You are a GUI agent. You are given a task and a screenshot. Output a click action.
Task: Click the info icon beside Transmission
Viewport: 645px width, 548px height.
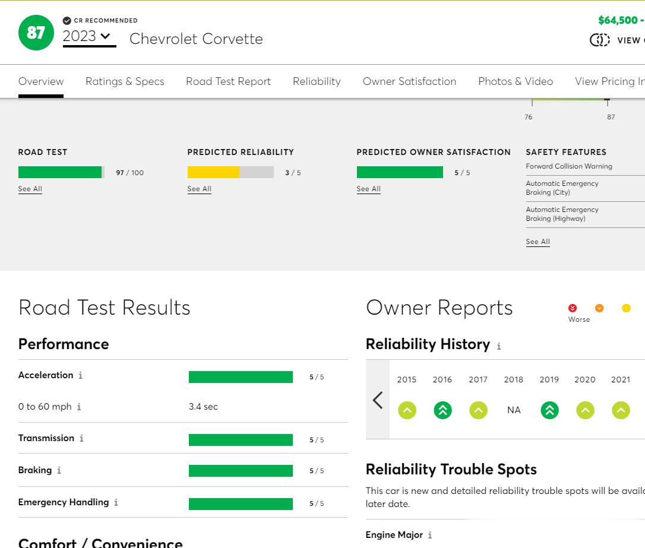pos(81,438)
